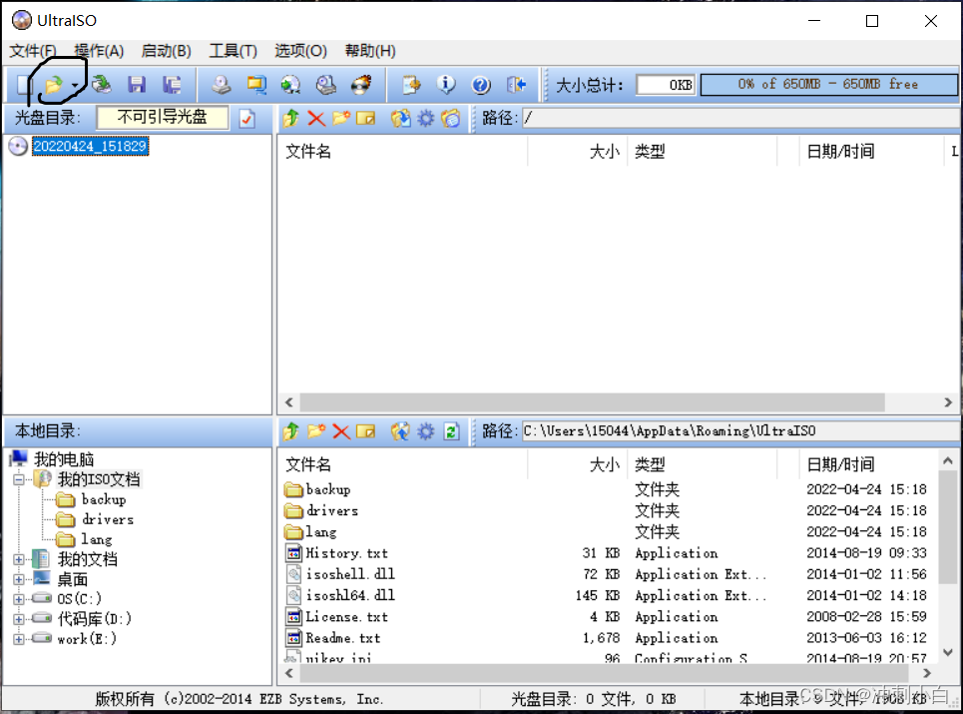Click the Convert image format icon
The image size is (963, 714).
click(x=256, y=85)
